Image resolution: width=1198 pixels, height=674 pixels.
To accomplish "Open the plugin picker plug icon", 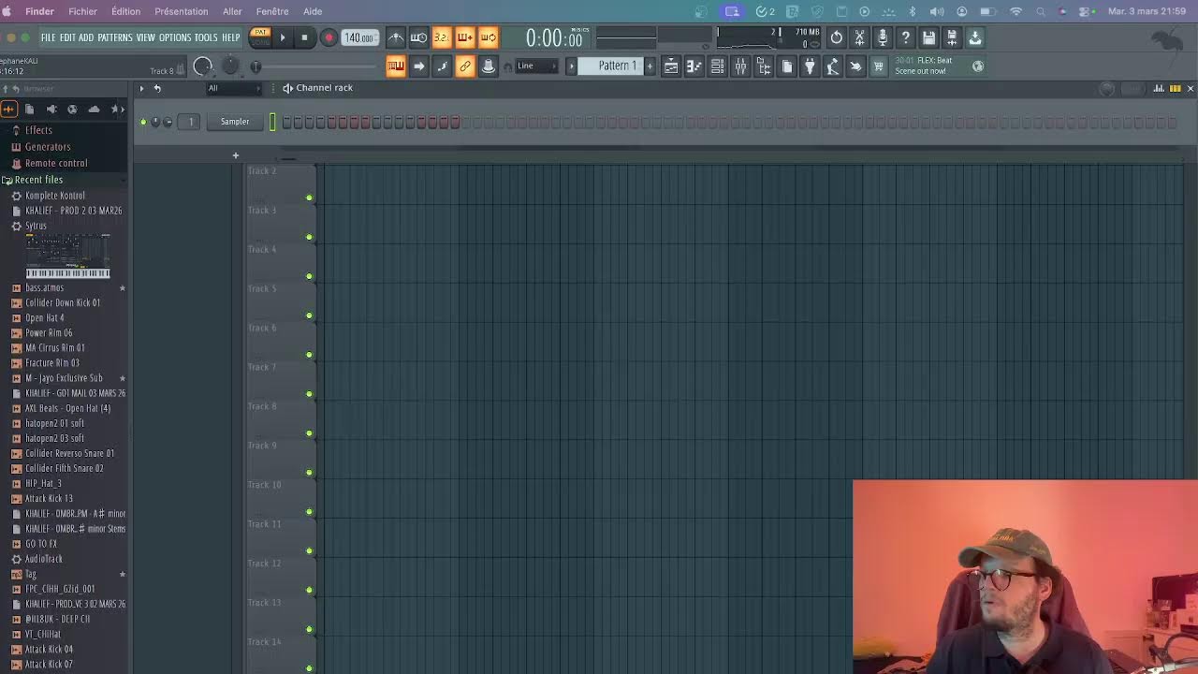I will pos(810,66).
